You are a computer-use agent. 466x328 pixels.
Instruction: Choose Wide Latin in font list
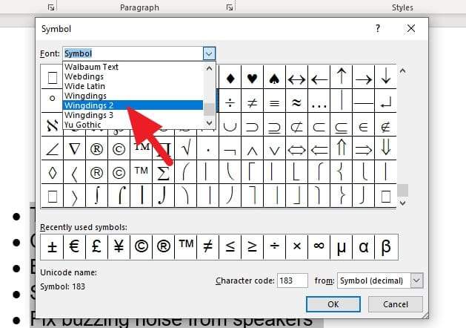point(133,86)
